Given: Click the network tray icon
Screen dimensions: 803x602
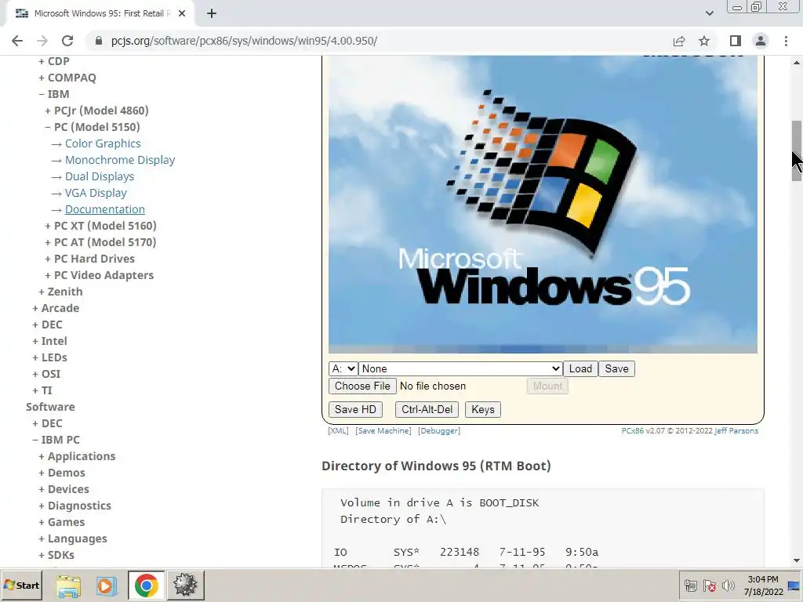Looking at the screenshot, I should pos(691,586).
